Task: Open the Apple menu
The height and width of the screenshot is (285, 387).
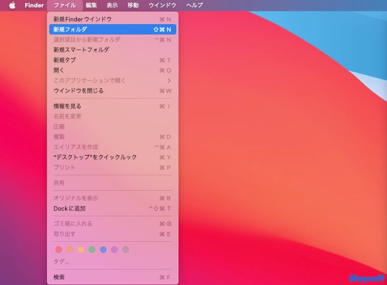Action: [12, 5]
